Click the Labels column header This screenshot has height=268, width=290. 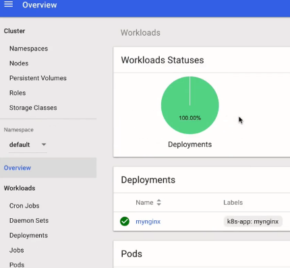point(233,203)
